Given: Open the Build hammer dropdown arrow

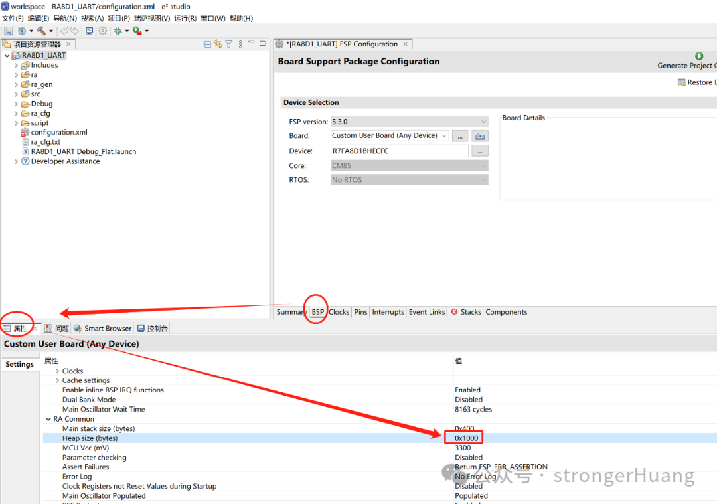Looking at the screenshot, I should tap(50, 31).
